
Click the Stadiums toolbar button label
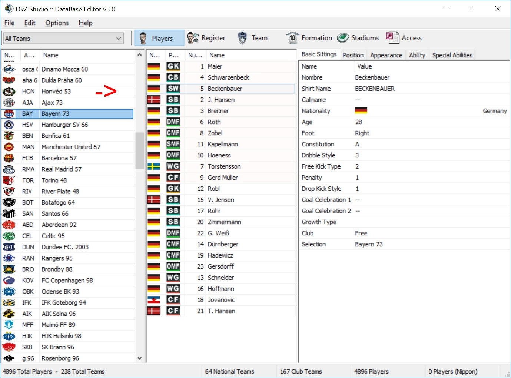point(365,38)
